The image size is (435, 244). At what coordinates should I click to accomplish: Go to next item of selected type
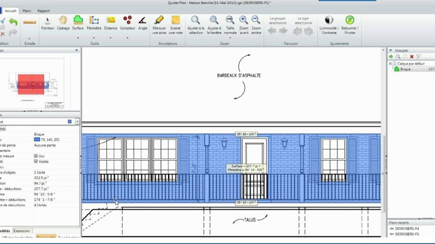[309, 32]
